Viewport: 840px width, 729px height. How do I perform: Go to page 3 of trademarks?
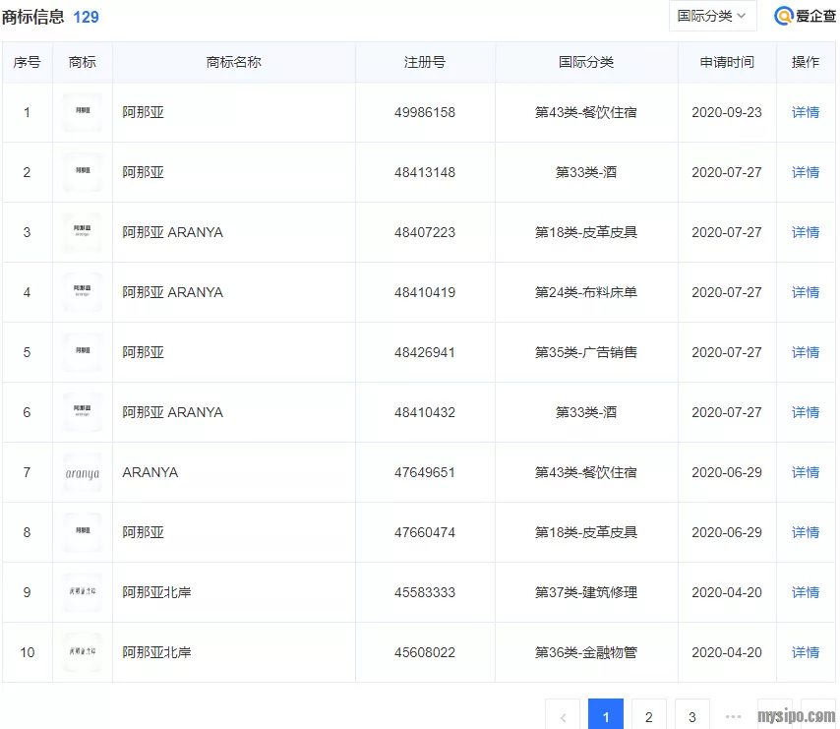[692, 716]
